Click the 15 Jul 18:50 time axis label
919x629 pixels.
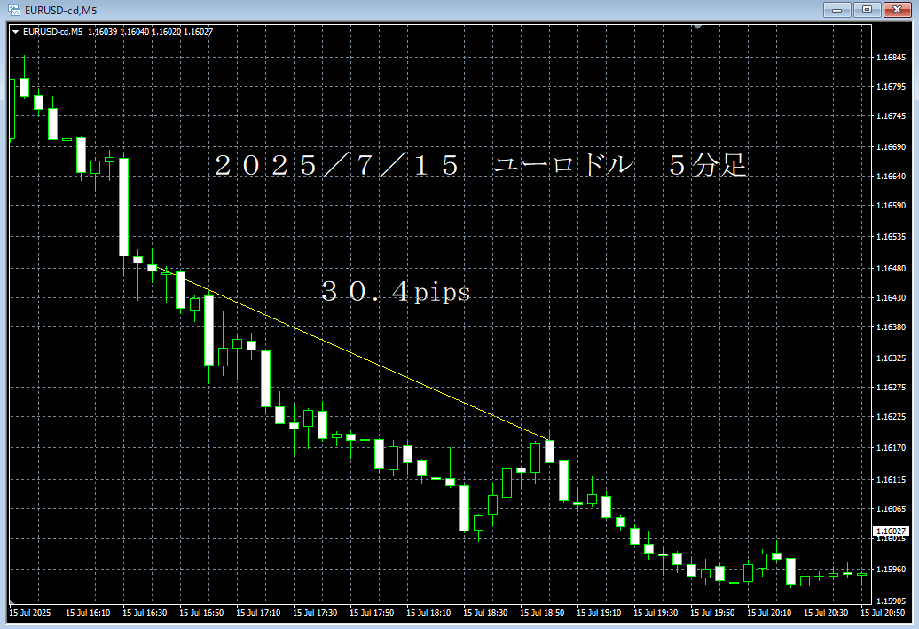click(x=543, y=612)
